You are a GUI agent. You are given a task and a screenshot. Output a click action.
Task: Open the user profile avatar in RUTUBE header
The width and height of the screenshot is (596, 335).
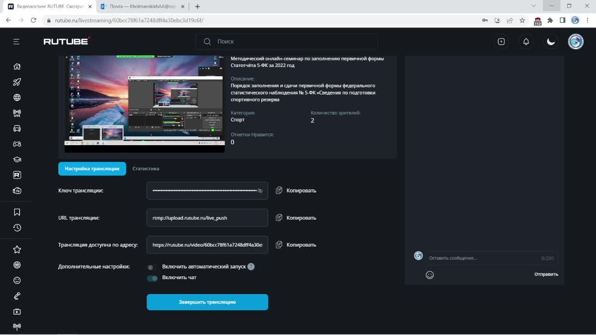coord(576,41)
